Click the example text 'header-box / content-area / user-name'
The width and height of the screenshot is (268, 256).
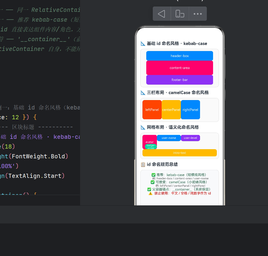point(183,178)
